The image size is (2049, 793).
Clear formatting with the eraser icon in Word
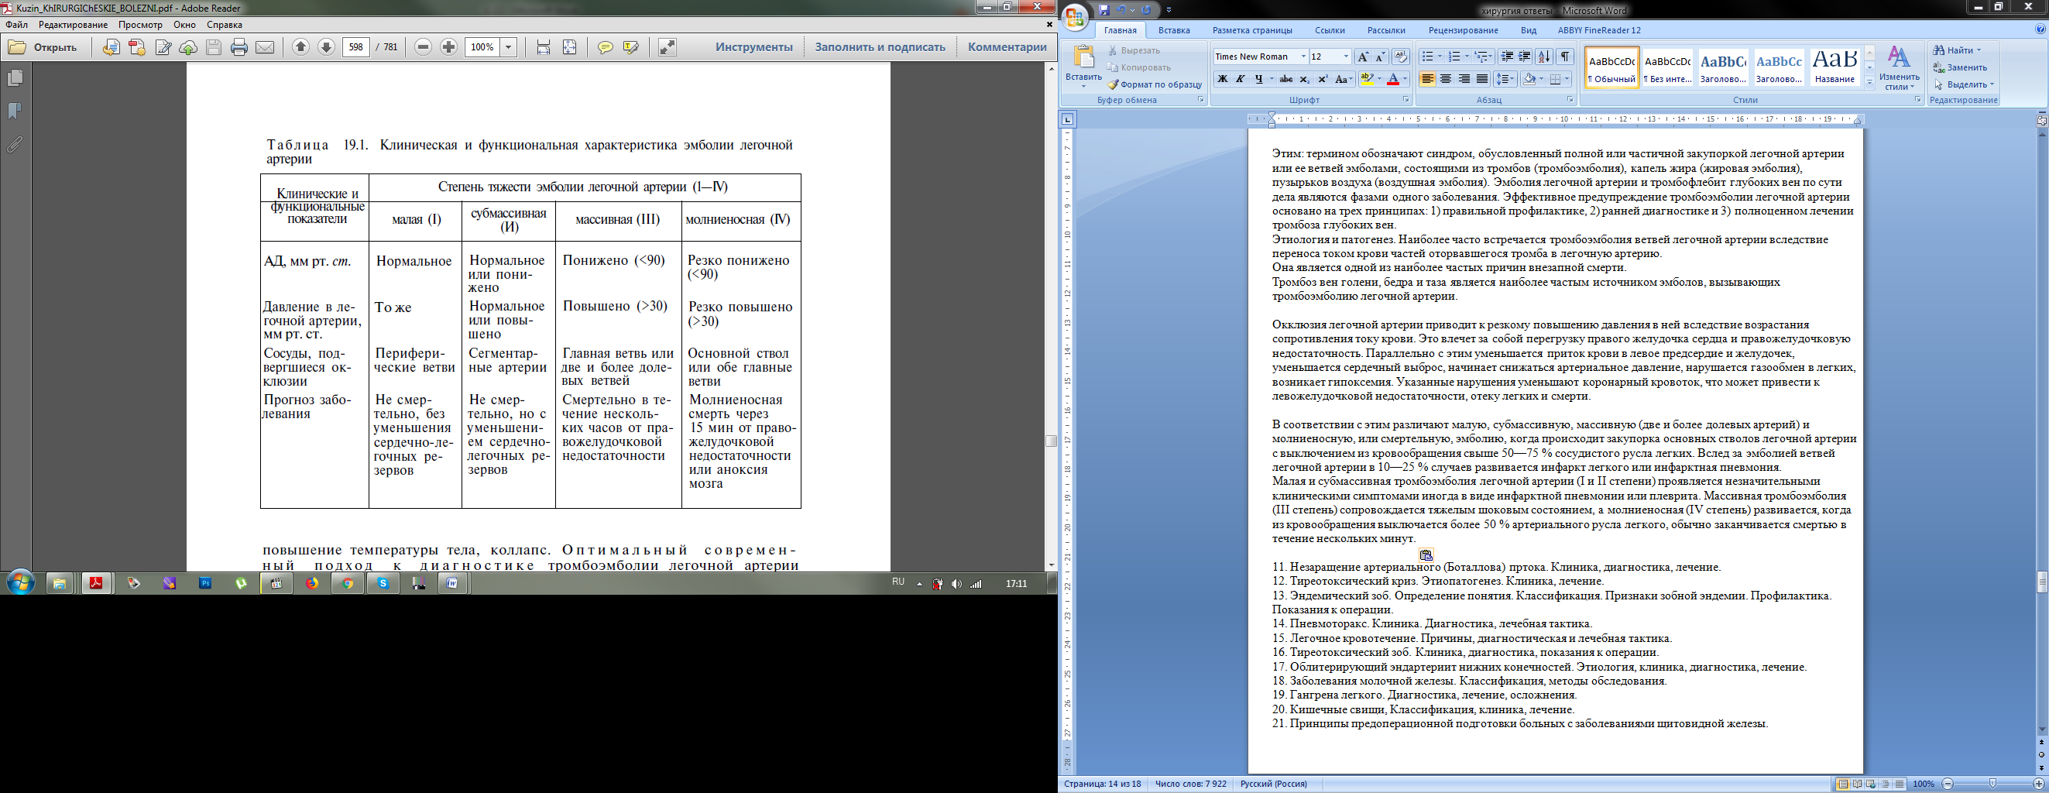(1401, 57)
